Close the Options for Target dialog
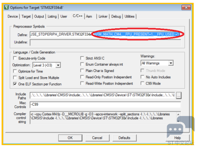Viewport: 198px width, 149px height. tap(186, 8)
